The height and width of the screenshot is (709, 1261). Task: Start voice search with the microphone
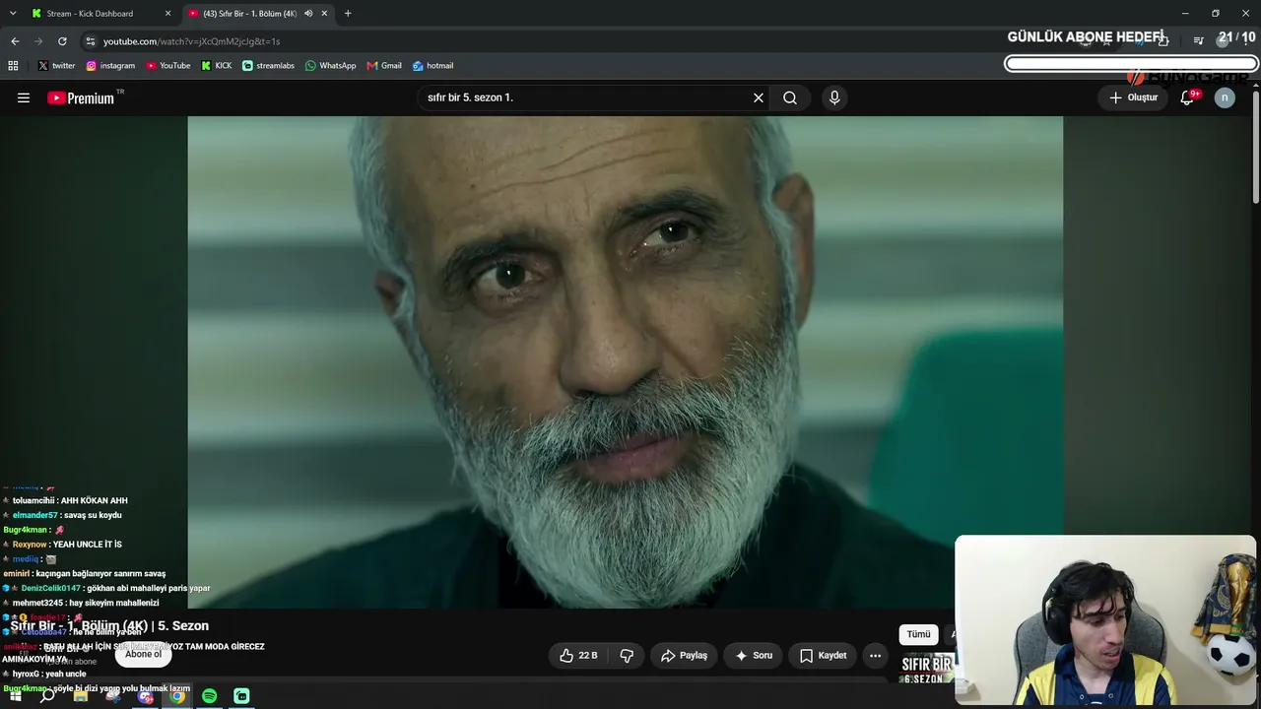(x=834, y=97)
